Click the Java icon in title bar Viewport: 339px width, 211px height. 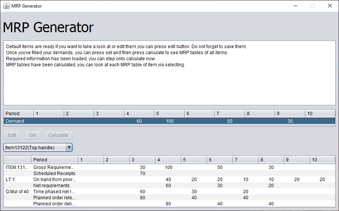(6, 6)
